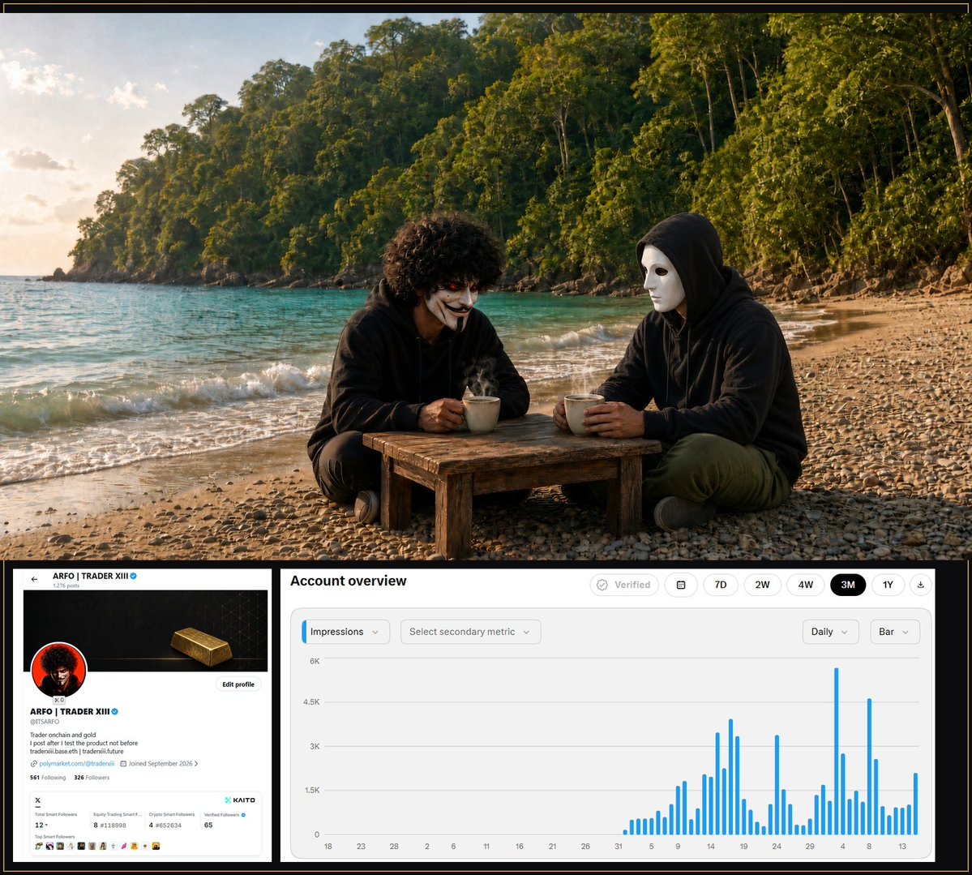Viewport: 972px width, 875px height.
Task: Click the Edit profile button
Action: click(x=238, y=684)
